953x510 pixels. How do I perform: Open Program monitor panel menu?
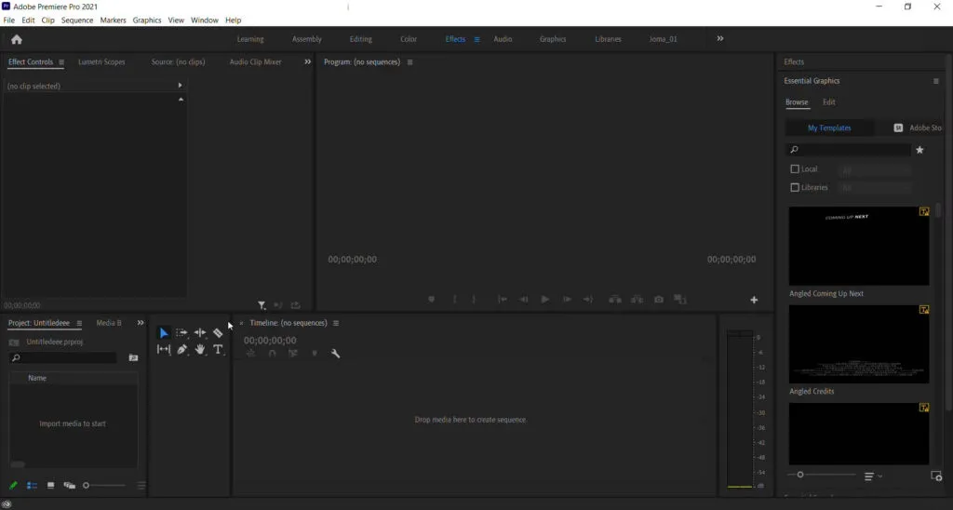[409, 62]
